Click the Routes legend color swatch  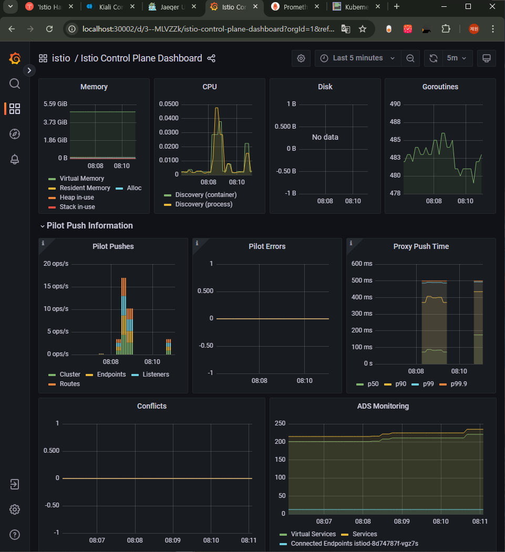(x=52, y=384)
